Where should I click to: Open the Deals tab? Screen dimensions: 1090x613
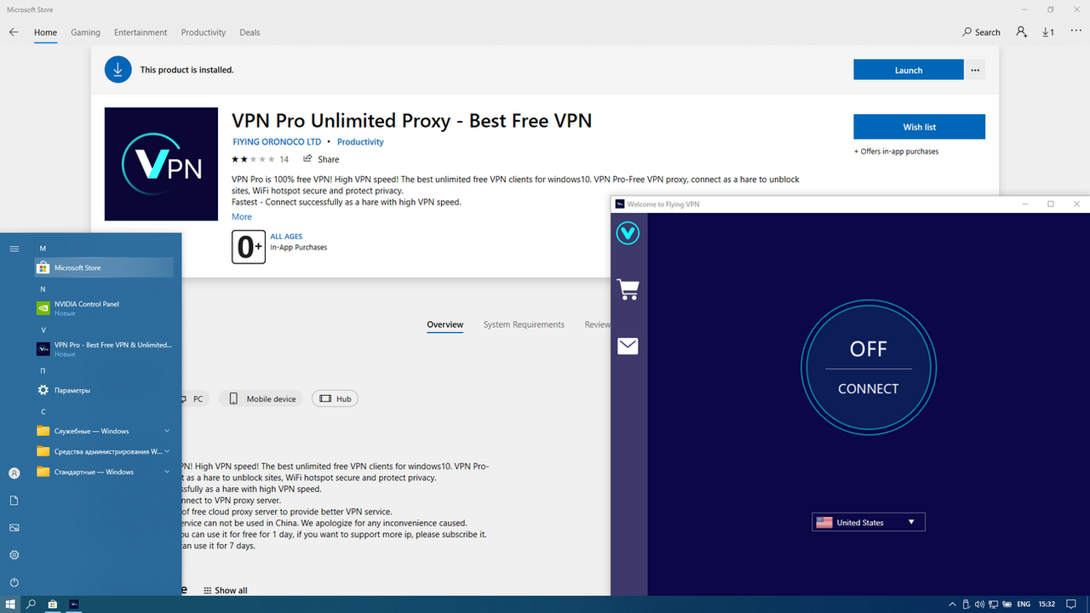point(250,32)
